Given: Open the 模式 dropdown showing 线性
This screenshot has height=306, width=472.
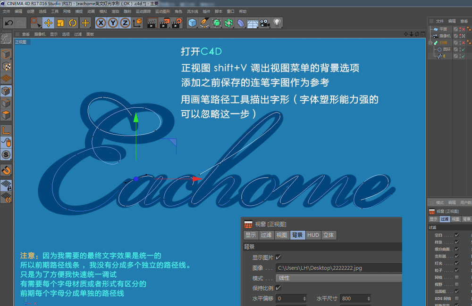Looking at the screenshot, I should [338, 278].
